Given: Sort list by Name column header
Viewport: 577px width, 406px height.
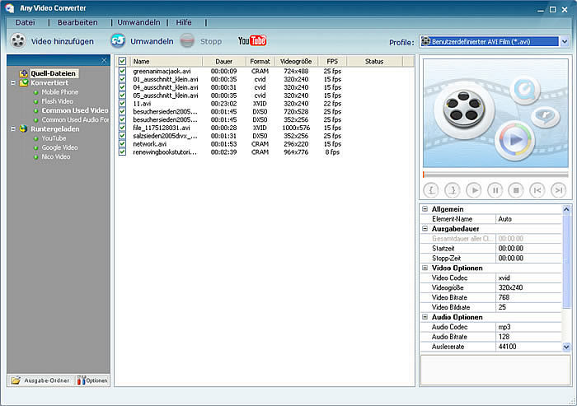Looking at the screenshot, I should click(x=167, y=62).
